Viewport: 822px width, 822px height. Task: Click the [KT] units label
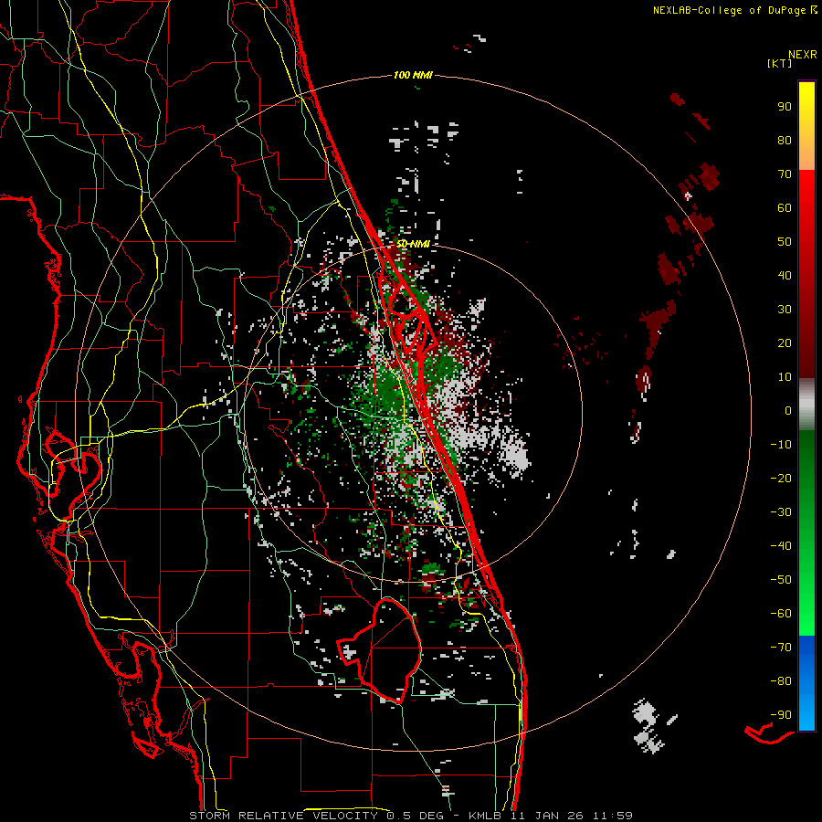(779, 63)
